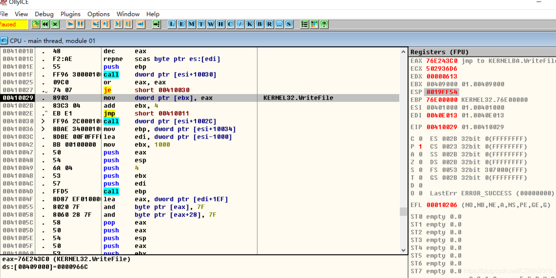Image resolution: width=556 pixels, height=278 pixels.
Task: Open the View menu
Action: tap(21, 14)
